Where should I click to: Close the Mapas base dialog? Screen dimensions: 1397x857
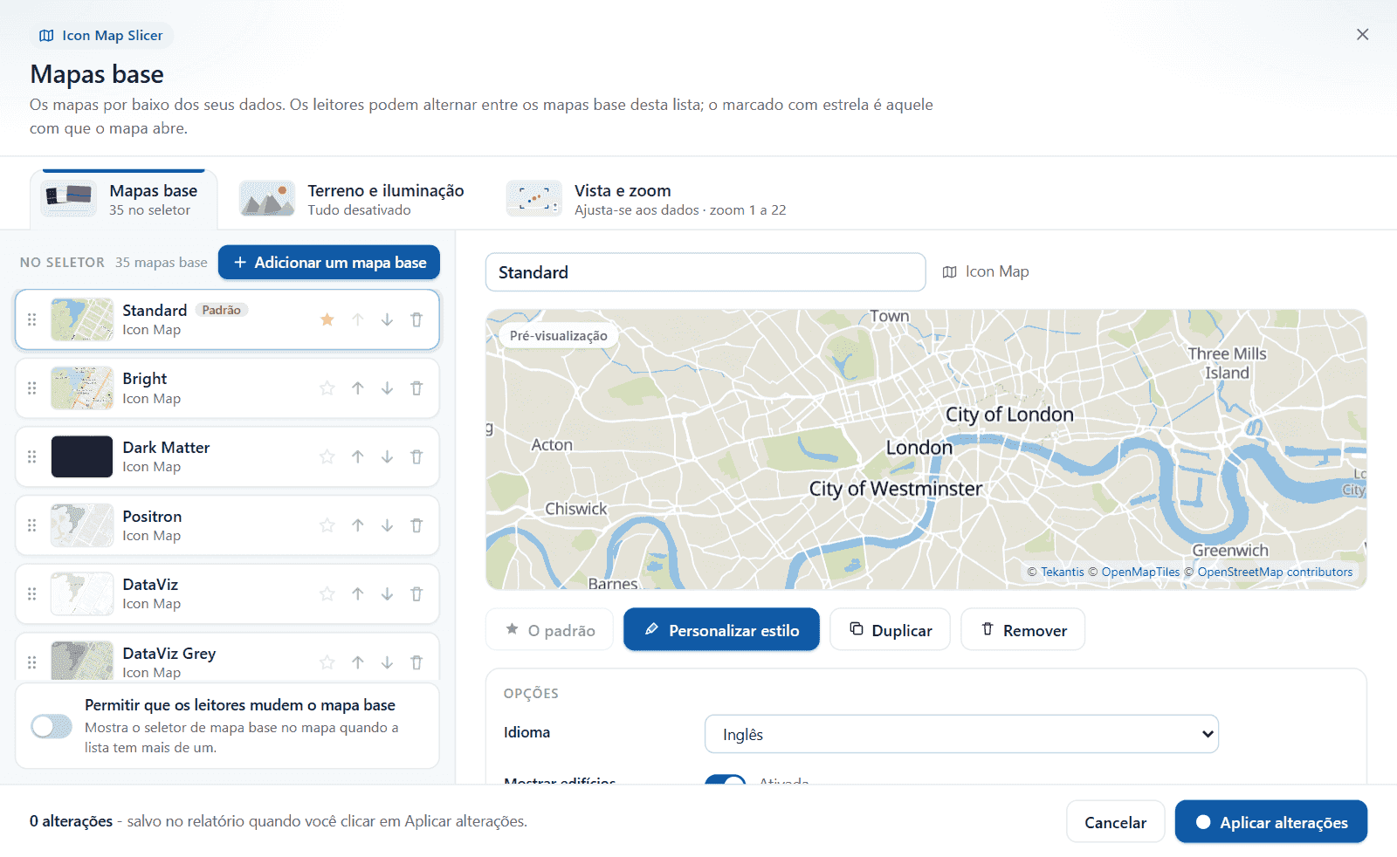pyautogui.click(x=1362, y=35)
